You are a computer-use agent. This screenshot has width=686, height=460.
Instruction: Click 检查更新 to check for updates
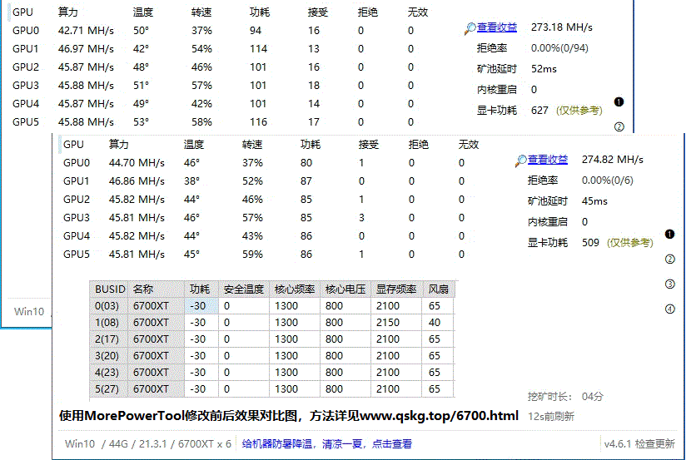pyautogui.click(x=655, y=444)
